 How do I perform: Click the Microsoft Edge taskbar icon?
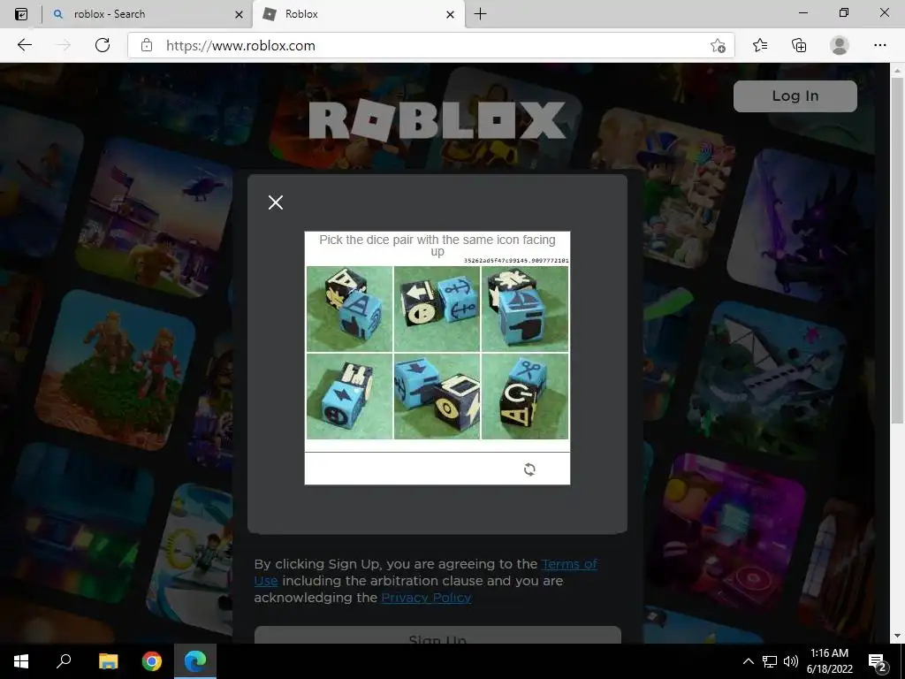(x=195, y=661)
